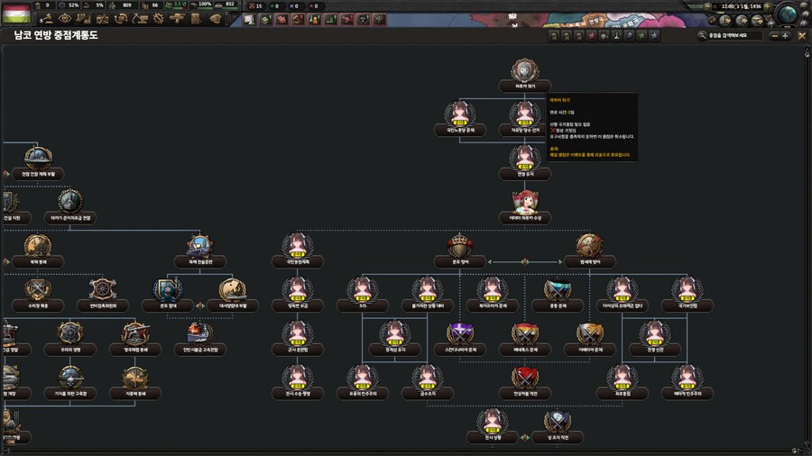Screen dimensions: 812x456
Task: Click the 국민동원계획 focus
Action: (x=297, y=246)
